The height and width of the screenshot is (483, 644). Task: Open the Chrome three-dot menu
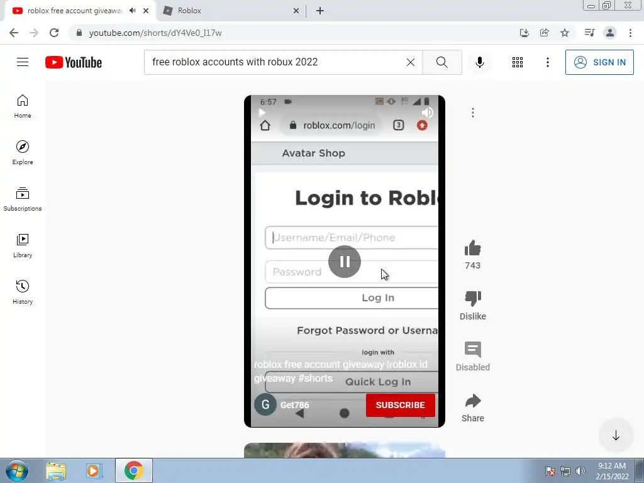(x=630, y=33)
